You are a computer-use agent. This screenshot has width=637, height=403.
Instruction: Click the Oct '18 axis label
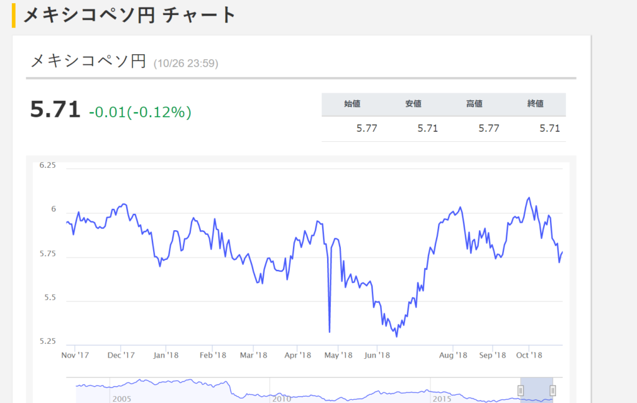tap(529, 355)
